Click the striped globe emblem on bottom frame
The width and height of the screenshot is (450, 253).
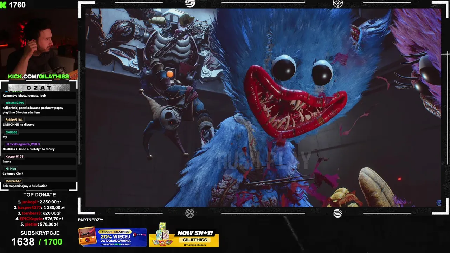[x=337, y=213]
